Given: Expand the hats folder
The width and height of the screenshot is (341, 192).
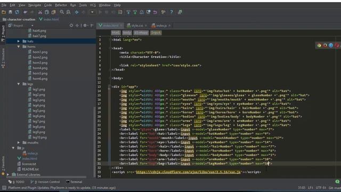Looking at the screenshot, I should [19, 41].
